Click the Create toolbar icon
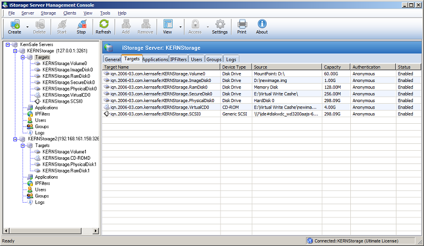The image size is (424, 246). click(x=15, y=24)
